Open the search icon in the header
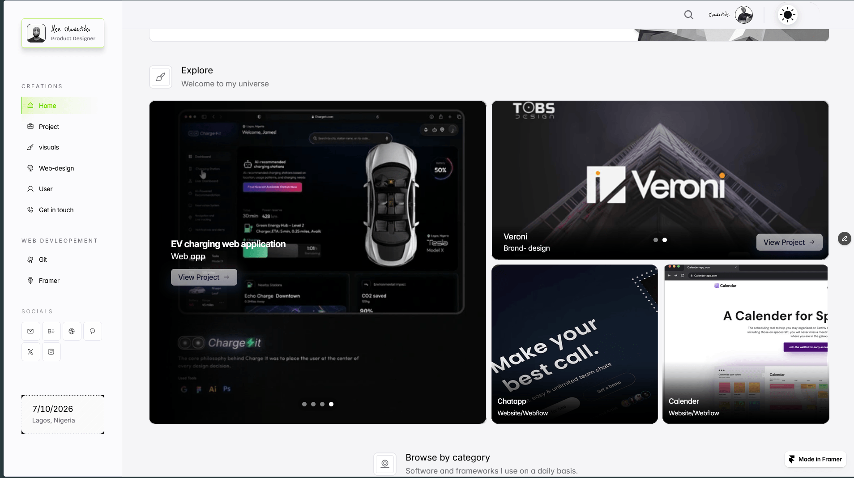The width and height of the screenshot is (854, 478). (x=689, y=15)
